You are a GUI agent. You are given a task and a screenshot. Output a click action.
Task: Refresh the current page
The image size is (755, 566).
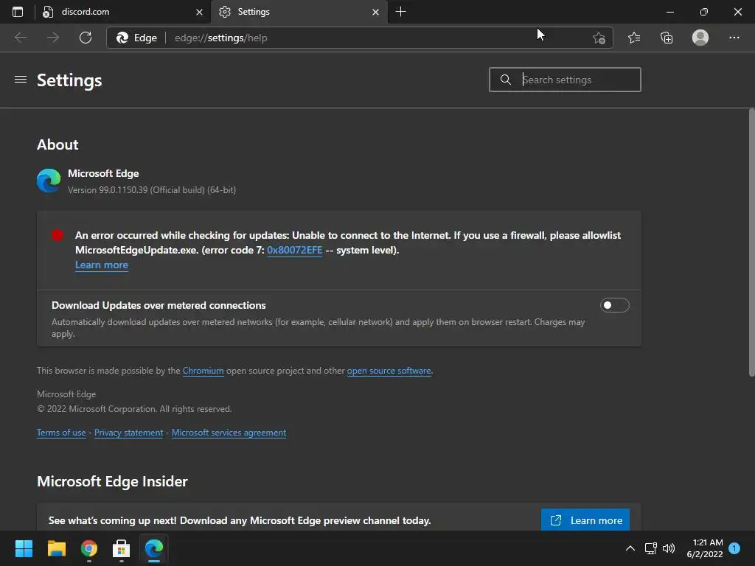pos(86,38)
